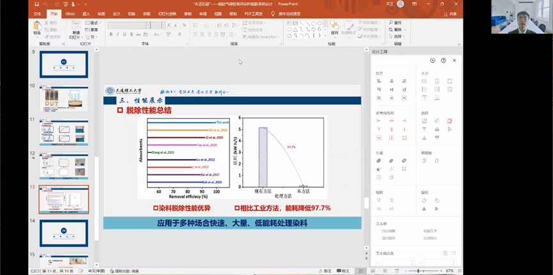
Task: Click the Clear Formatting eraser icon
Action: 185,26
